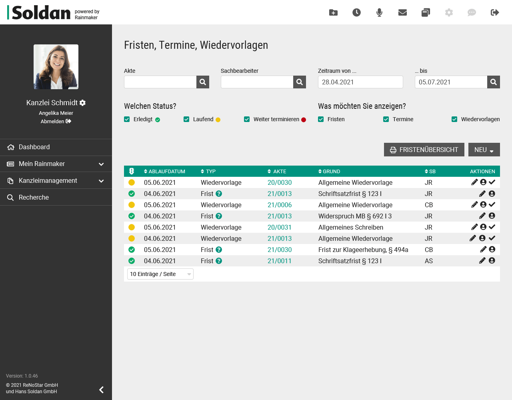
Task: Click the pencil edit icon for Akte 20/0030
Action: (x=474, y=182)
